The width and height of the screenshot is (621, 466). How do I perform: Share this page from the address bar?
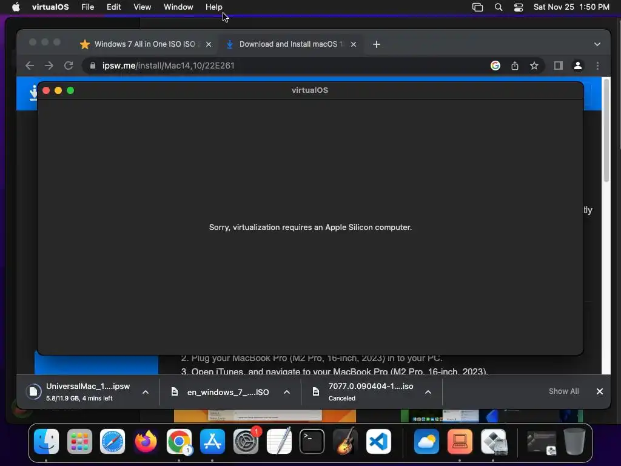515,66
